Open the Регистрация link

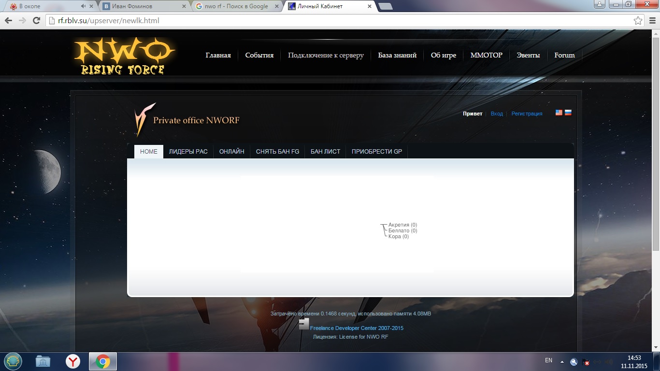point(527,114)
